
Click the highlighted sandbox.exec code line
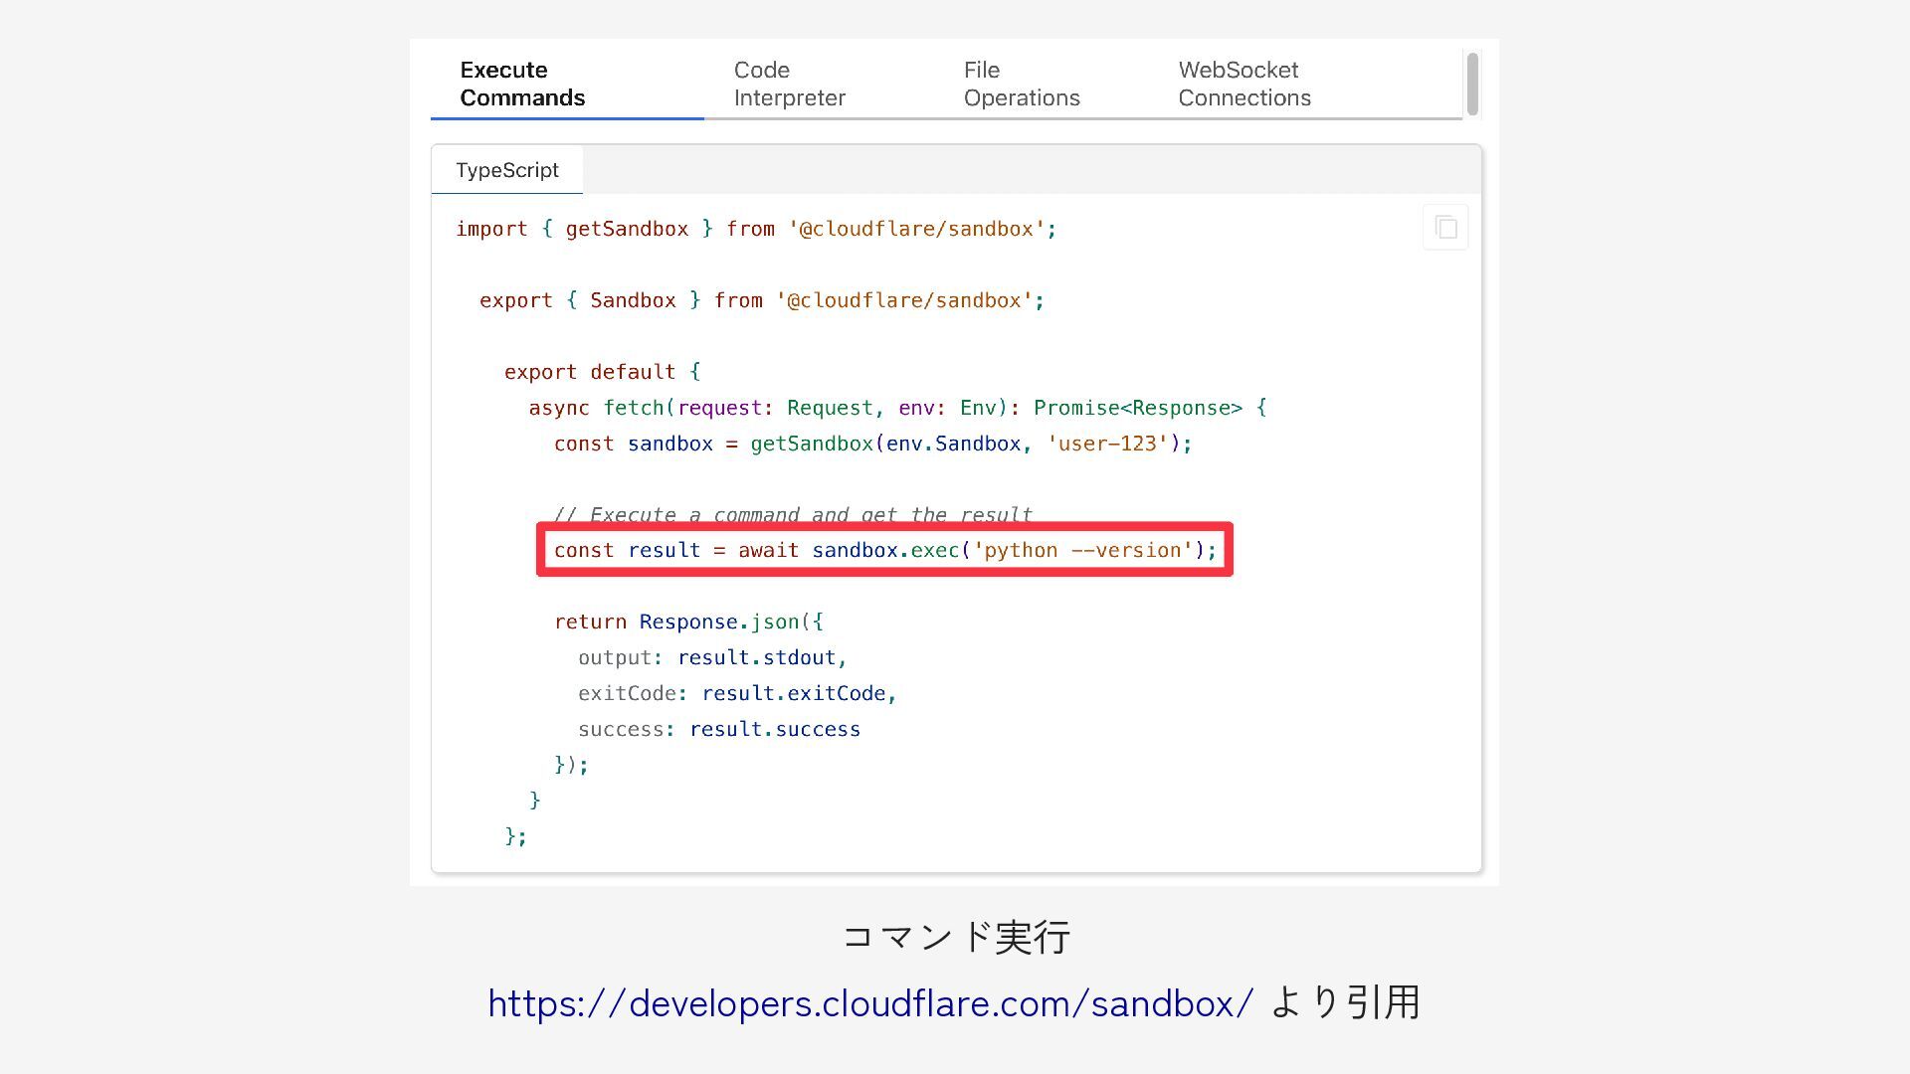(x=884, y=550)
